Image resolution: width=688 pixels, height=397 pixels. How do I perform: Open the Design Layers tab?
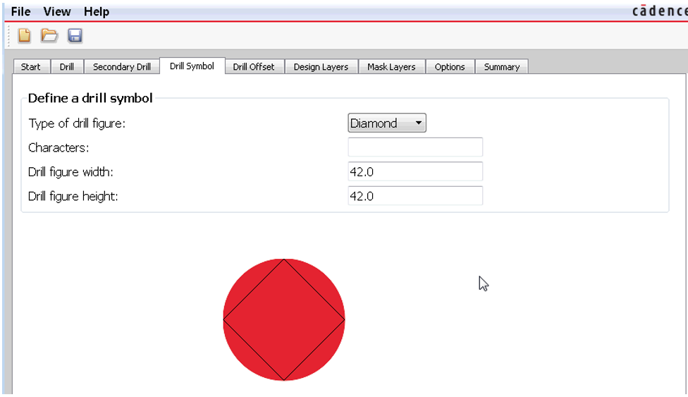pyautogui.click(x=321, y=67)
